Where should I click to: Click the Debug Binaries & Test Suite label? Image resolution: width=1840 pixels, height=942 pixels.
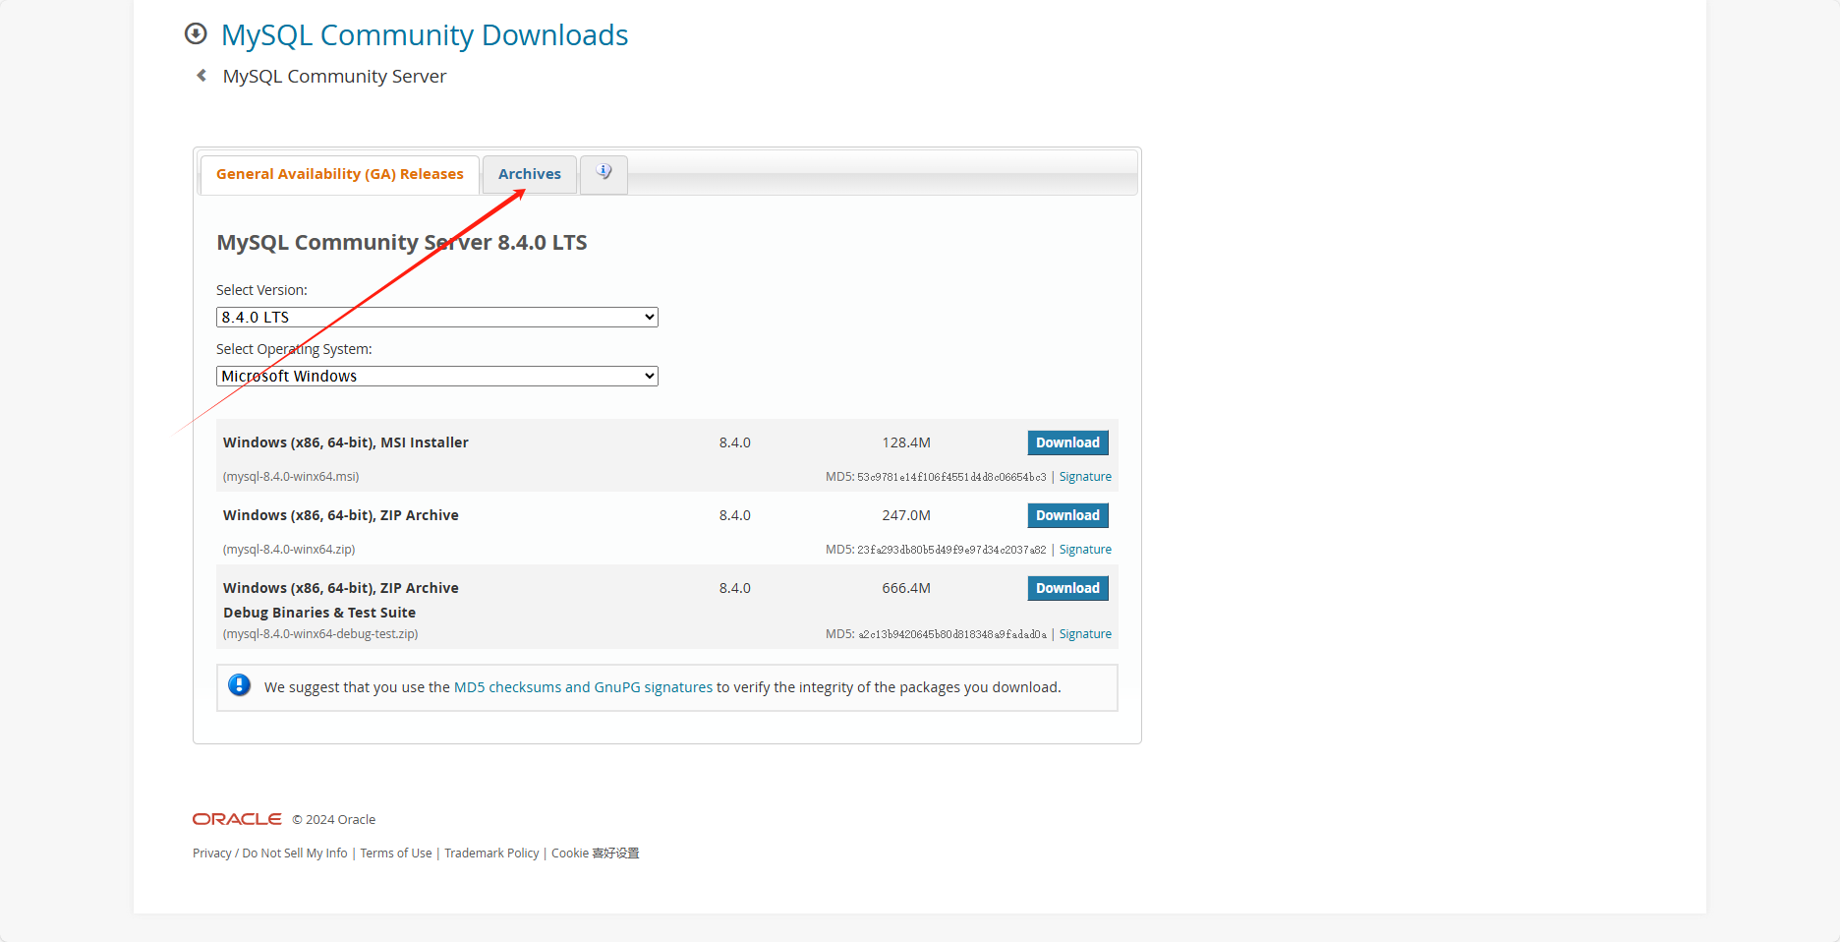coord(319,613)
